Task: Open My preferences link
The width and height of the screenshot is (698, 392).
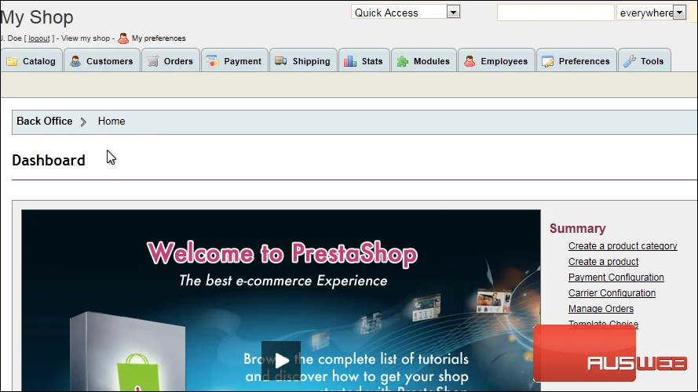Action: coord(159,38)
